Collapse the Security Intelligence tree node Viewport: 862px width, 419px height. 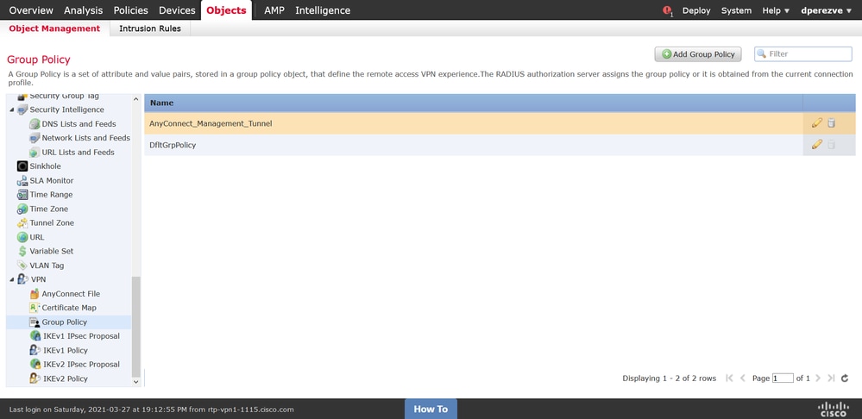point(12,109)
